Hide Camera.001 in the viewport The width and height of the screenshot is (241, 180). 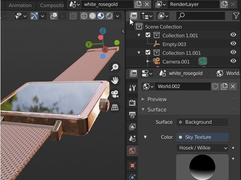pyautogui.click(x=233, y=61)
